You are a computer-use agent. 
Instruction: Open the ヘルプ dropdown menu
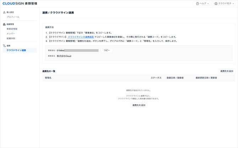[x=201, y=4]
